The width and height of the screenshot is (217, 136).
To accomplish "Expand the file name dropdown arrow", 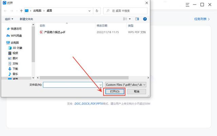I will click(101, 85).
